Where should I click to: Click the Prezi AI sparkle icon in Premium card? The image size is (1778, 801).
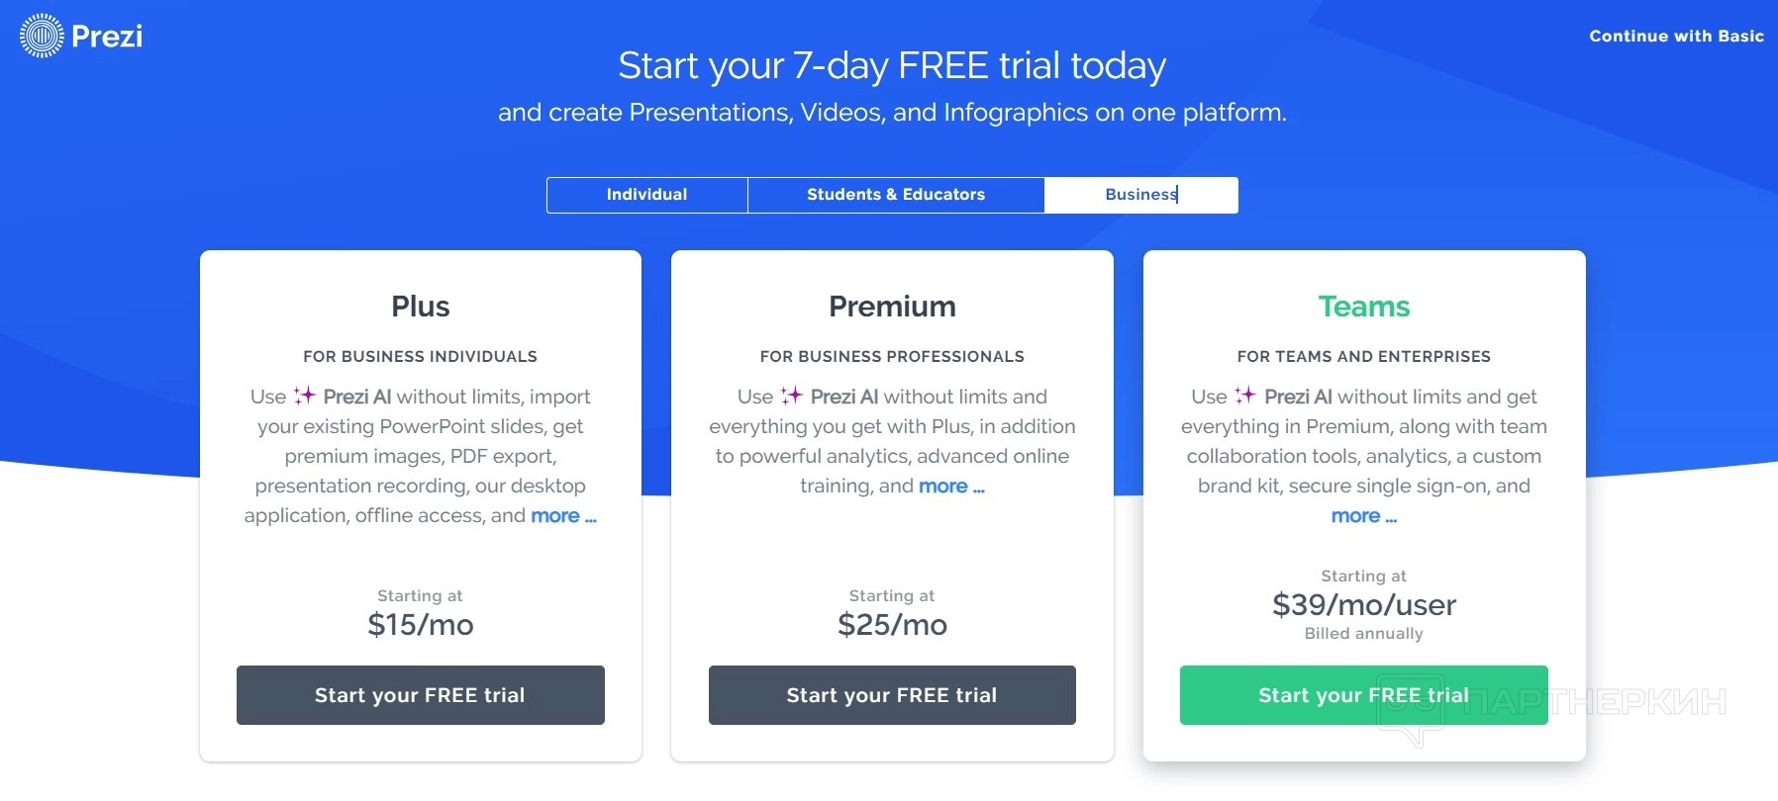[792, 397]
